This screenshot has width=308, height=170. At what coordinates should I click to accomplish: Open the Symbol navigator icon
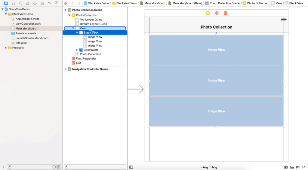[13, 3]
